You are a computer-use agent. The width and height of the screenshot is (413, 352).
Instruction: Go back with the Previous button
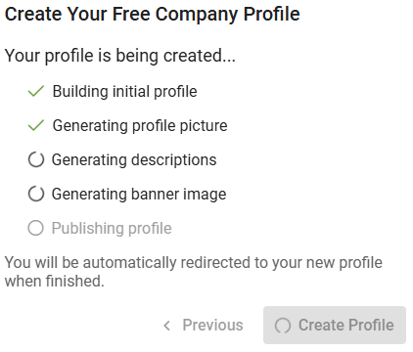coord(204,326)
